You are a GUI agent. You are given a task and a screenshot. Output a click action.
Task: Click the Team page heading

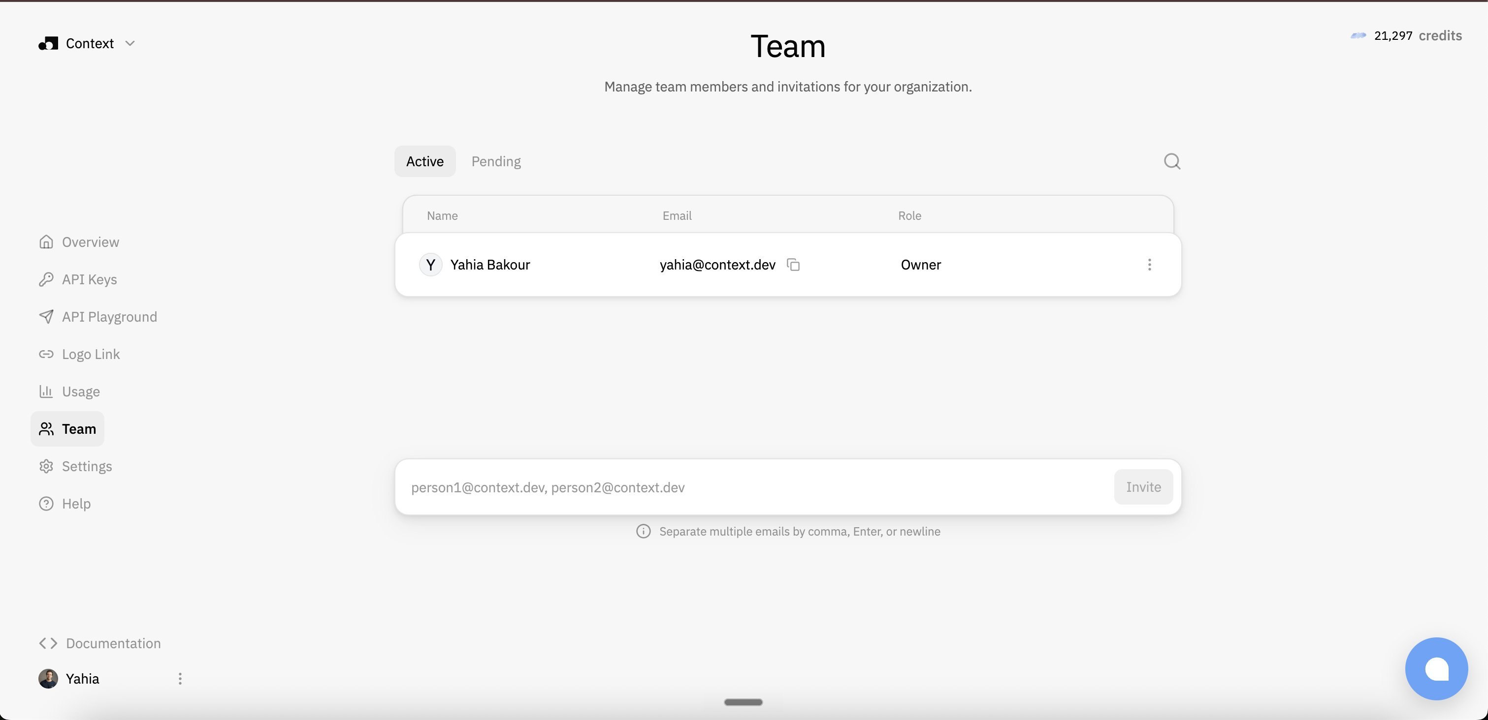788,46
